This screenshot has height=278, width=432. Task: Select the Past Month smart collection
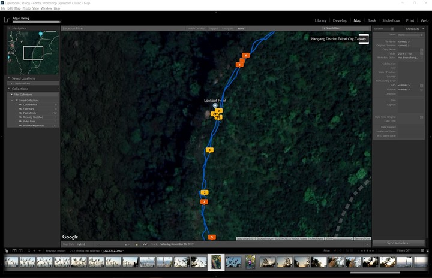click(29, 113)
